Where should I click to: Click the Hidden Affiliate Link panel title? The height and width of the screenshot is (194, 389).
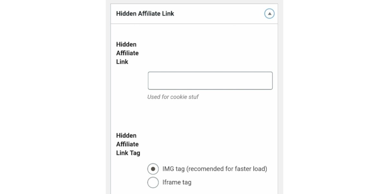[x=145, y=14]
